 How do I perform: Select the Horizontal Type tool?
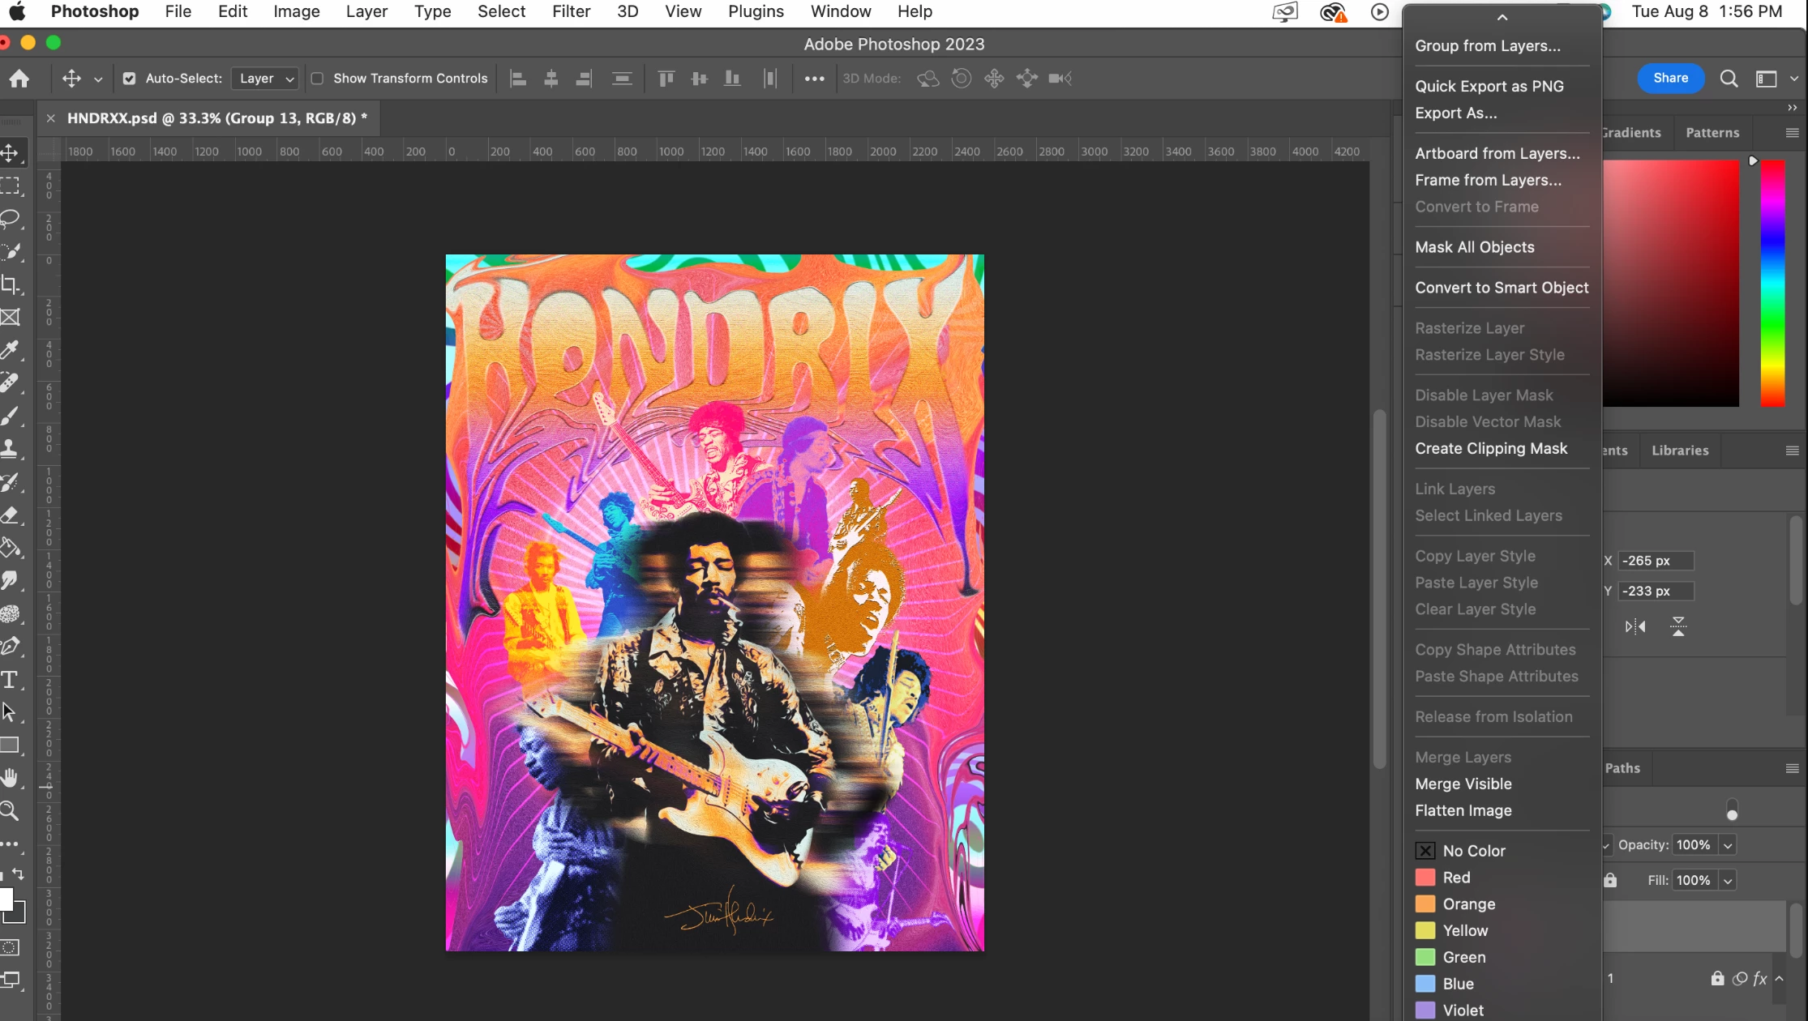pyautogui.click(x=11, y=679)
